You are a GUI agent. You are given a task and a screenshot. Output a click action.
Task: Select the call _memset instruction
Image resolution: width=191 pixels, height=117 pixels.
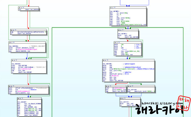120,49
